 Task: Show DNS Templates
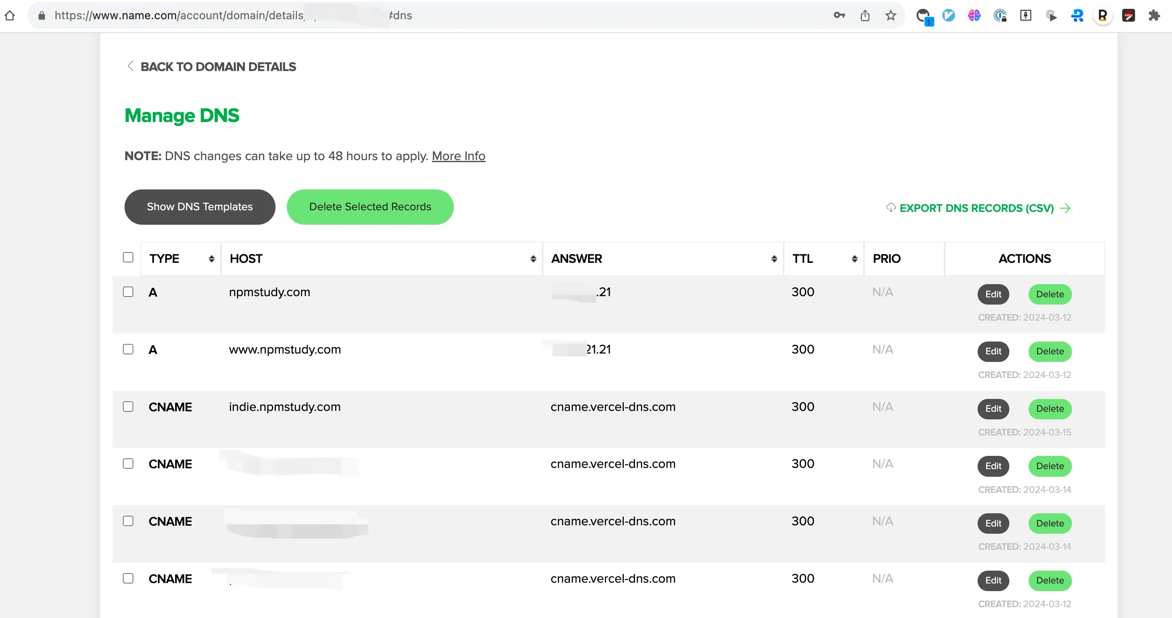pos(200,207)
